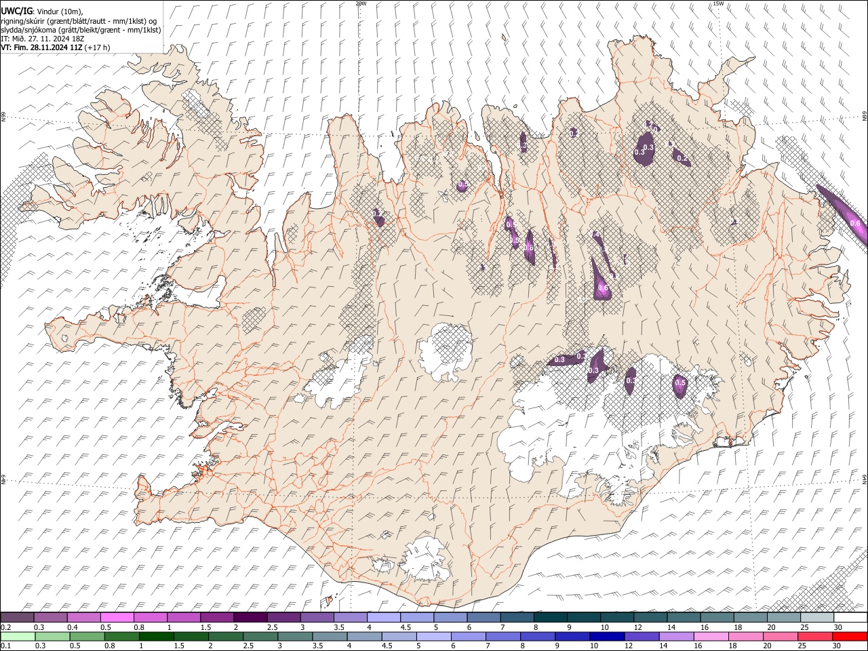Click the "15W" longitude label
This screenshot has height=651, width=868.
718,3
